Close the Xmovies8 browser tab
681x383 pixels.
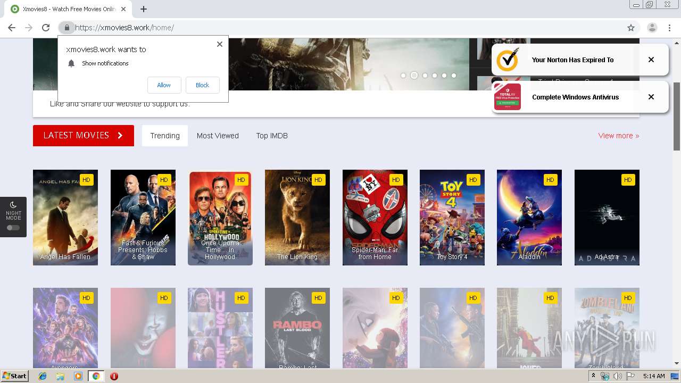(124, 9)
